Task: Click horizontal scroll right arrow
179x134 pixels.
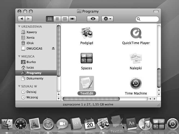Action: tap(154, 99)
